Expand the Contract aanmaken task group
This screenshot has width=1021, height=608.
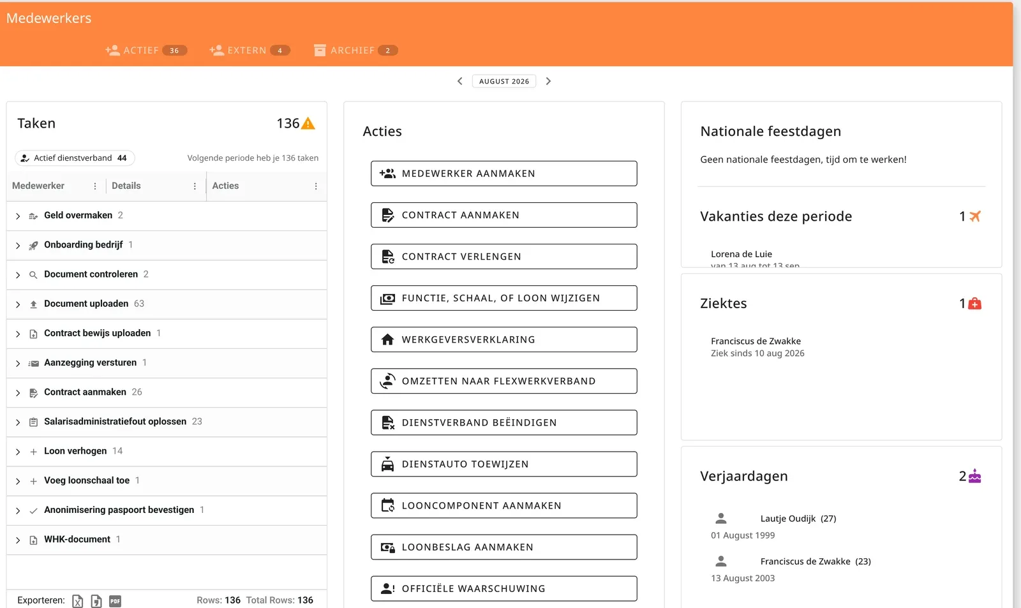(18, 393)
